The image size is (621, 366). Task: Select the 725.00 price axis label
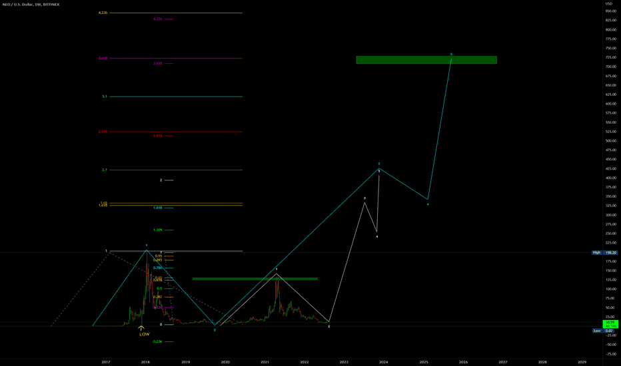click(611, 57)
